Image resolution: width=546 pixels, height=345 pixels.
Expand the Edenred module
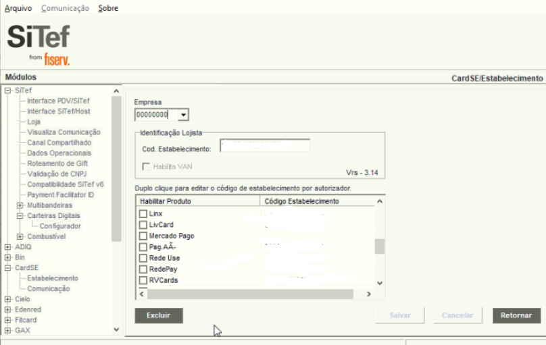pos(7,309)
